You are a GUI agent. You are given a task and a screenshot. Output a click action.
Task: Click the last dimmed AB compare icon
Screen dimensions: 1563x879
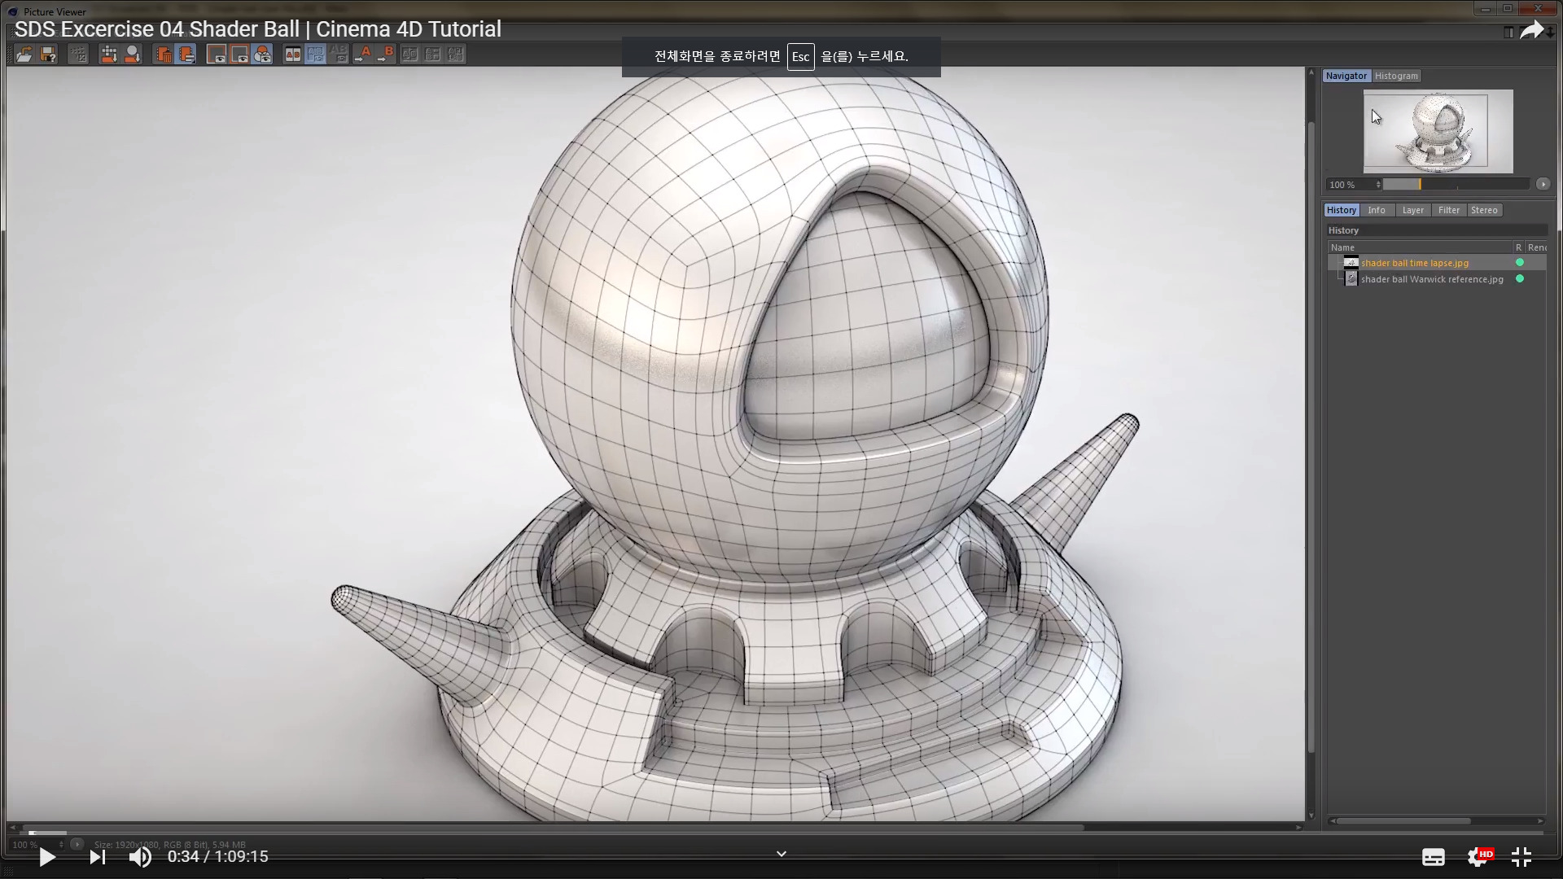455,55
